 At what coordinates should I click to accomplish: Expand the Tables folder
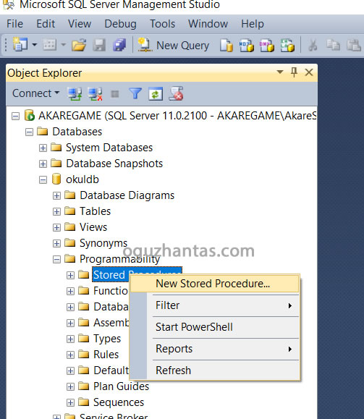coord(56,211)
